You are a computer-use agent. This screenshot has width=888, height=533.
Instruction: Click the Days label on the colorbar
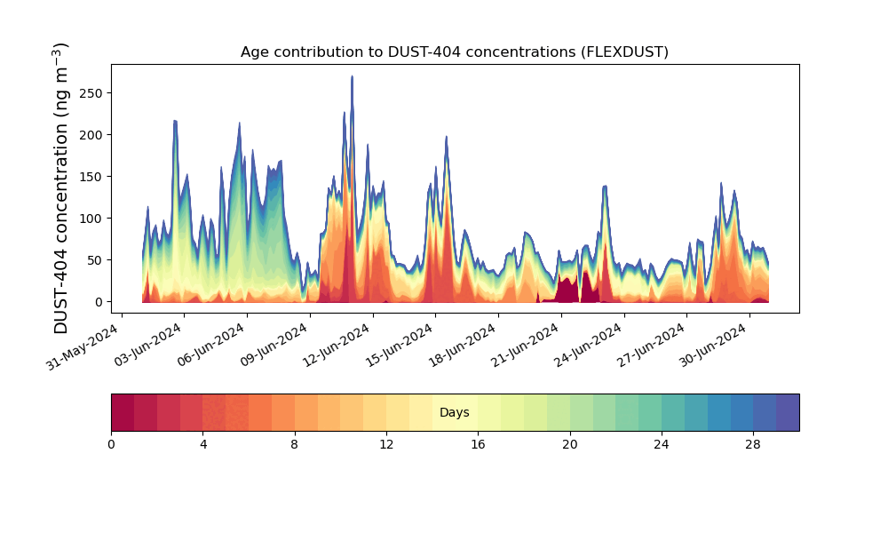pyautogui.click(x=454, y=412)
